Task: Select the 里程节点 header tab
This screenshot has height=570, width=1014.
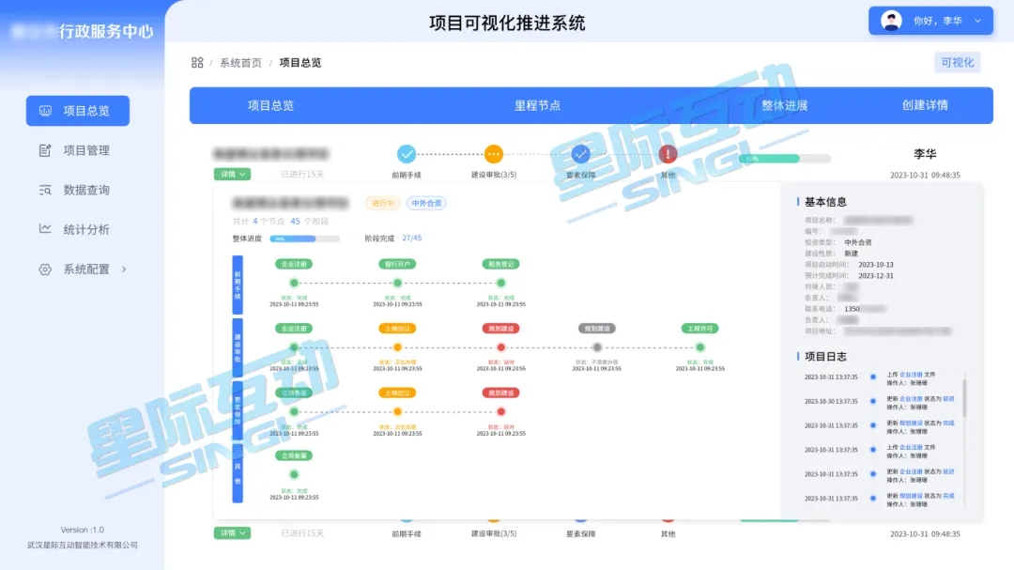Action: click(537, 105)
